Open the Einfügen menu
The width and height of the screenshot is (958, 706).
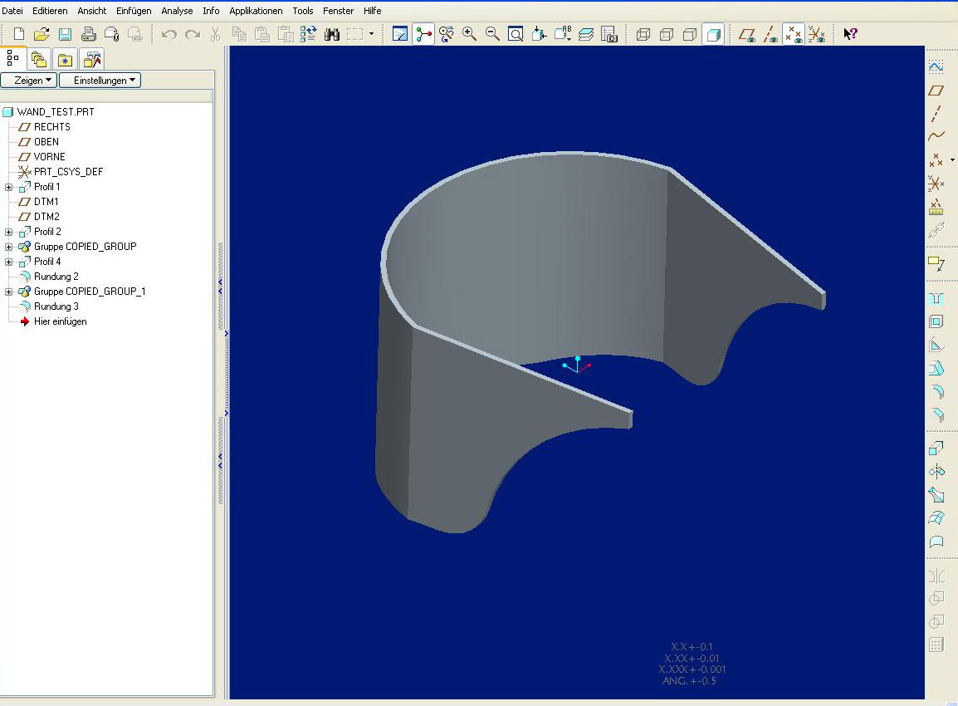pos(134,11)
